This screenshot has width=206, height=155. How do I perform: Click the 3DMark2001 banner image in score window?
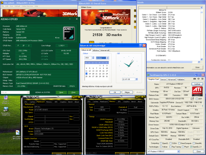tap(106, 17)
